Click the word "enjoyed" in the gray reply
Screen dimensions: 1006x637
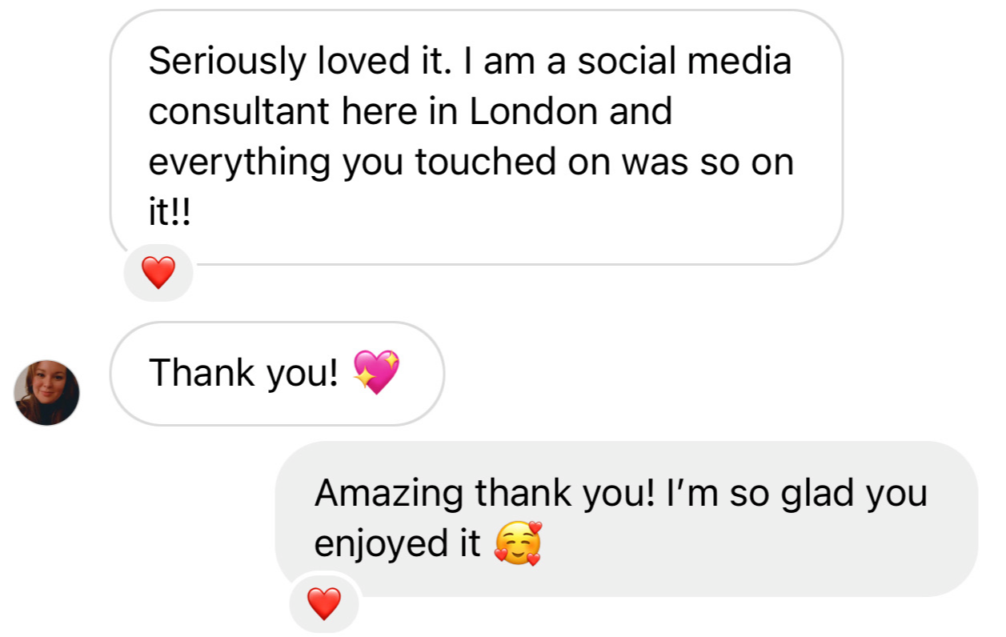(369, 544)
